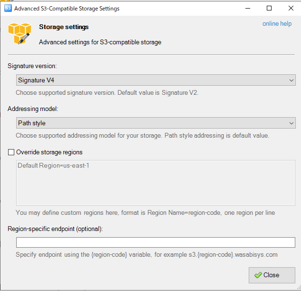
Task: Click the Path style combo box
Action: pos(155,123)
